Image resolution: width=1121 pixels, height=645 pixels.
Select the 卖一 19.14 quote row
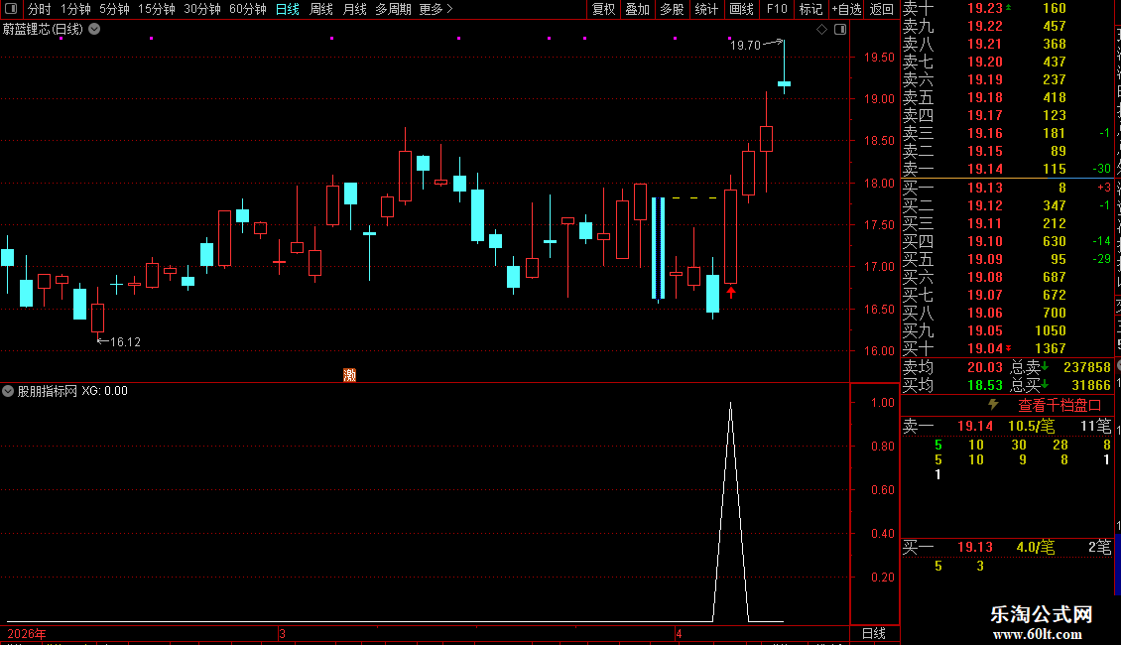pos(1007,169)
